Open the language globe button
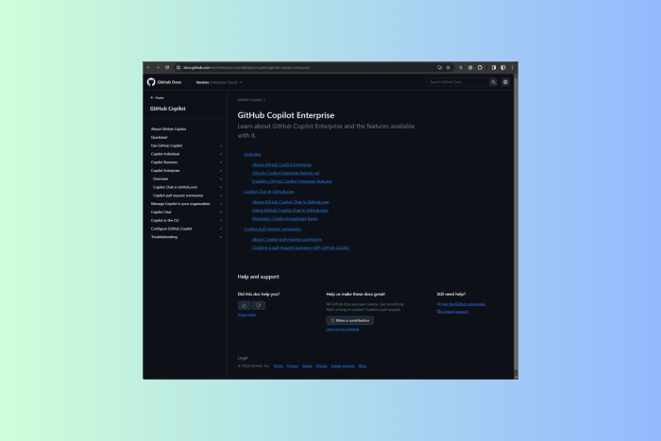 tap(505, 82)
